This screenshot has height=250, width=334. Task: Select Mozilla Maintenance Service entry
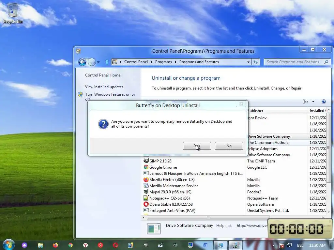click(234, 186)
